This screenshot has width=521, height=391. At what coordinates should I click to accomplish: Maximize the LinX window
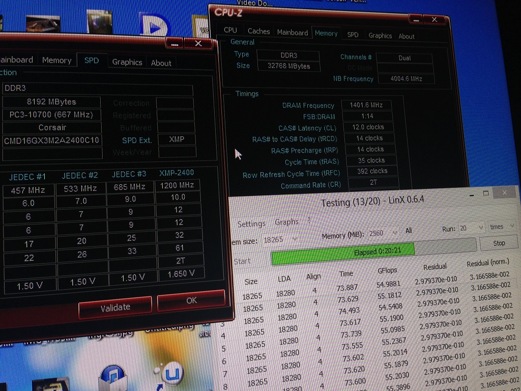(x=486, y=193)
